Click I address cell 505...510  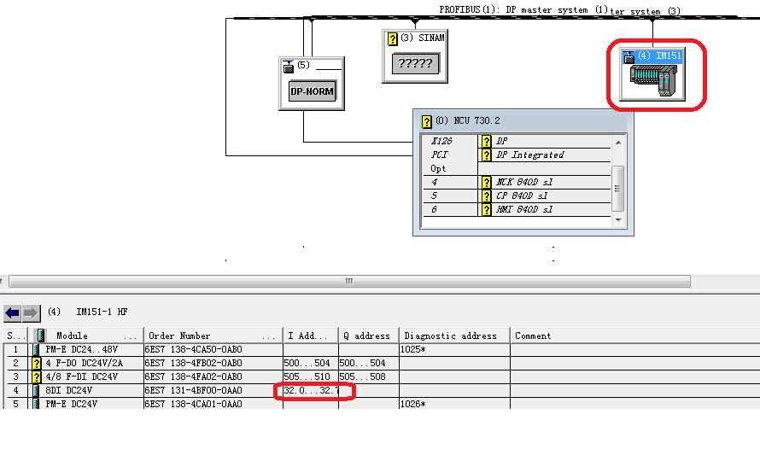click(311, 376)
